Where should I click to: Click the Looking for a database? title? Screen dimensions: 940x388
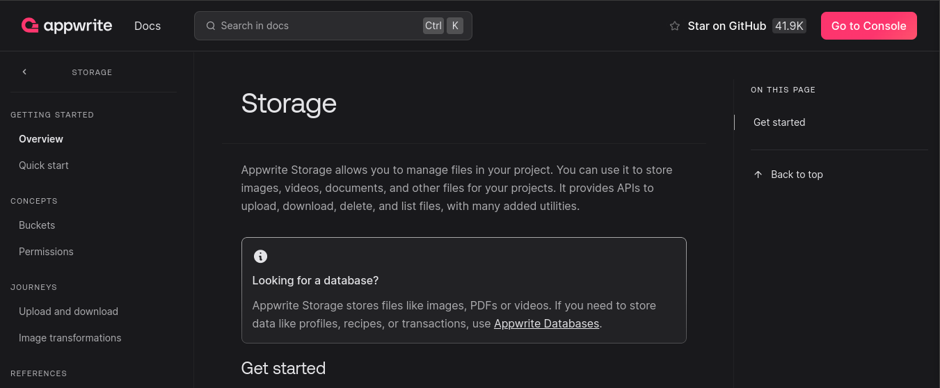[x=315, y=280]
